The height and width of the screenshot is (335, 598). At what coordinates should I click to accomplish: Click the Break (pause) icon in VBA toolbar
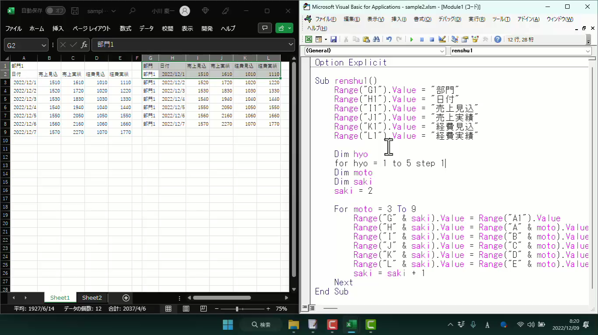pos(422,39)
